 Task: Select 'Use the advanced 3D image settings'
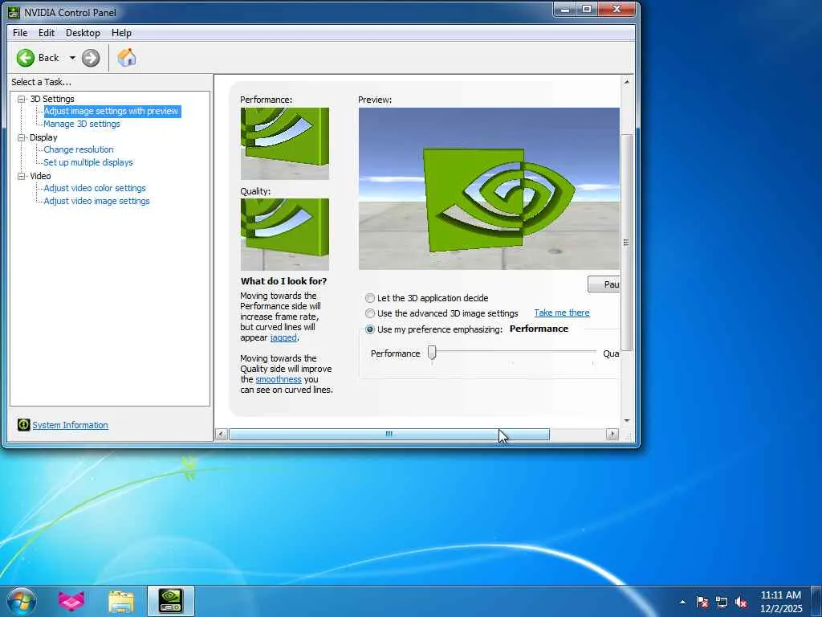pyautogui.click(x=370, y=313)
